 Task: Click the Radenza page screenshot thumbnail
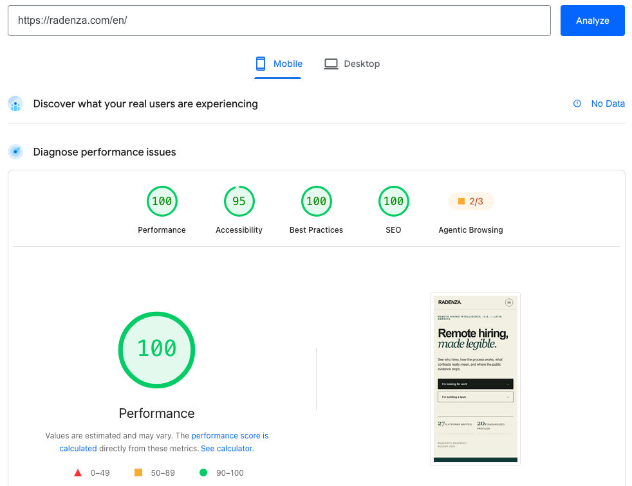(475, 379)
